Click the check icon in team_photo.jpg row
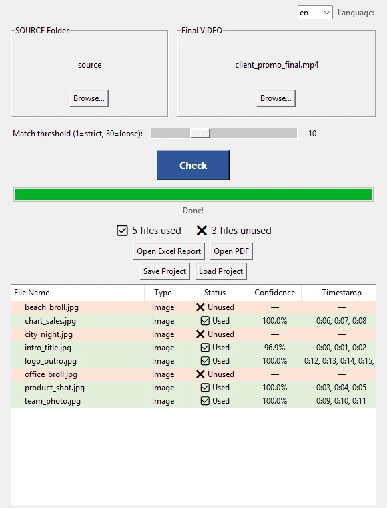387x508 pixels. tap(205, 401)
